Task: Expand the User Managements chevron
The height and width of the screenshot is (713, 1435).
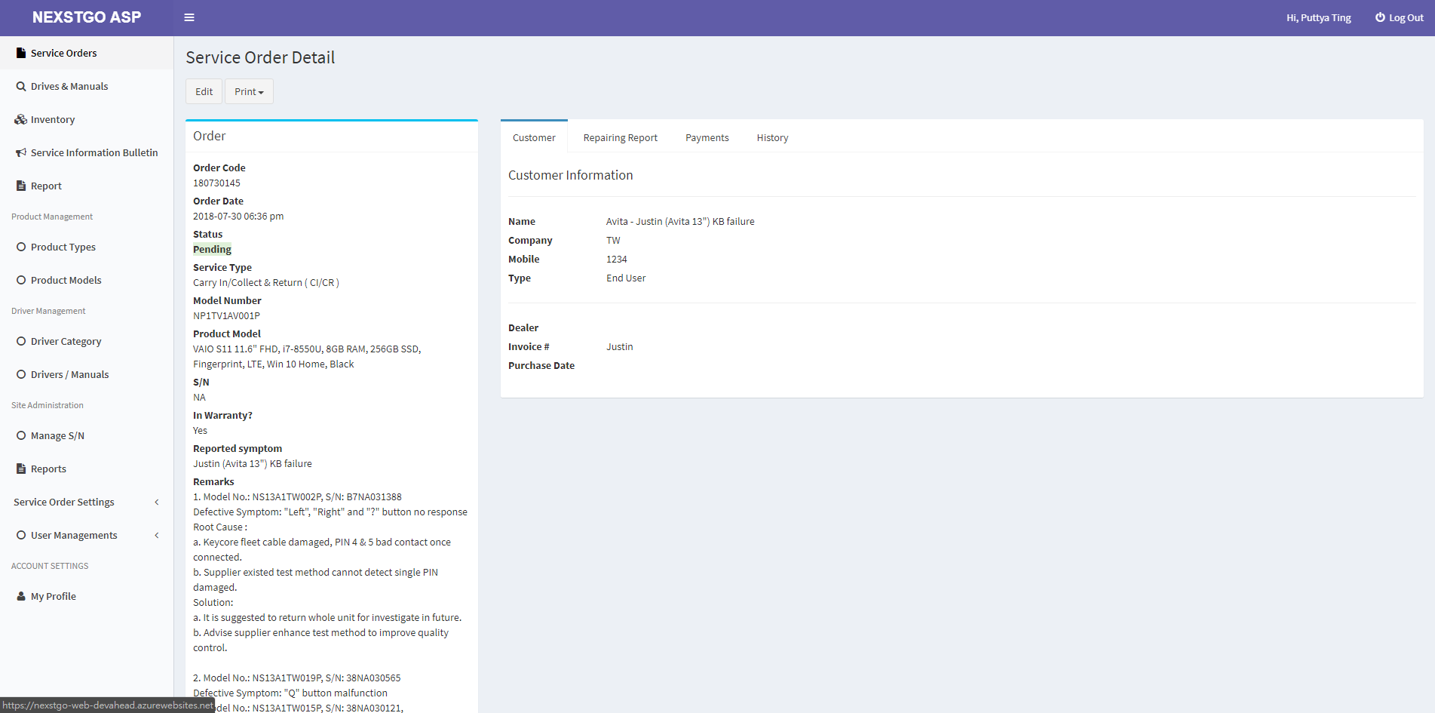Action: [x=157, y=535]
